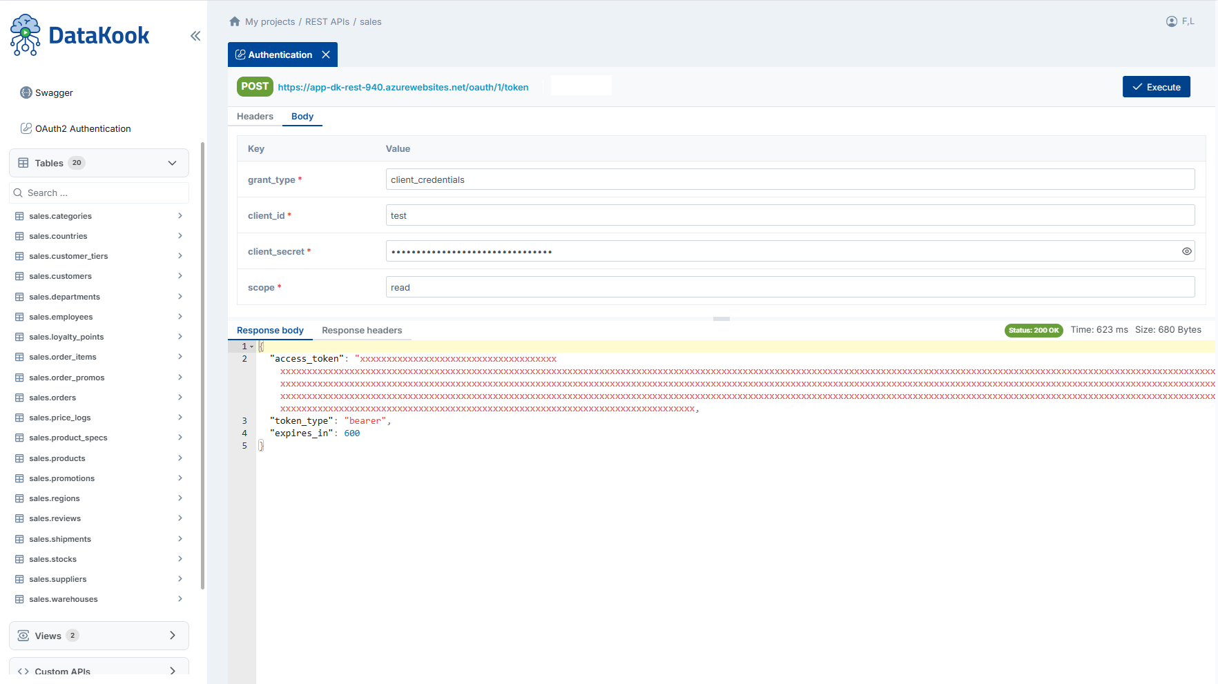The width and height of the screenshot is (1218, 684).
Task: Click the sales.countries table icon
Action: pos(19,236)
